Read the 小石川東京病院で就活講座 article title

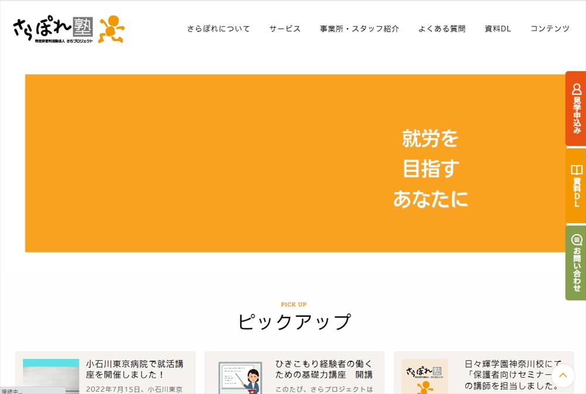(x=135, y=369)
